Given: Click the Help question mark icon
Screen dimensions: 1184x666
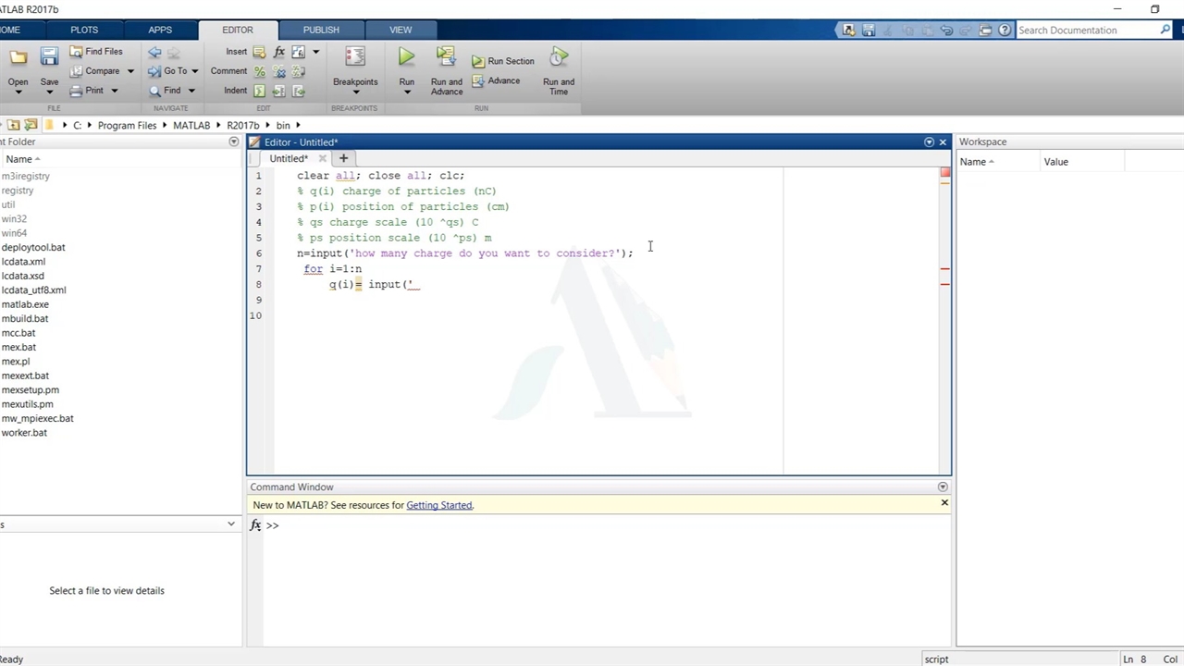Looking at the screenshot, I should click(1005, 31).
